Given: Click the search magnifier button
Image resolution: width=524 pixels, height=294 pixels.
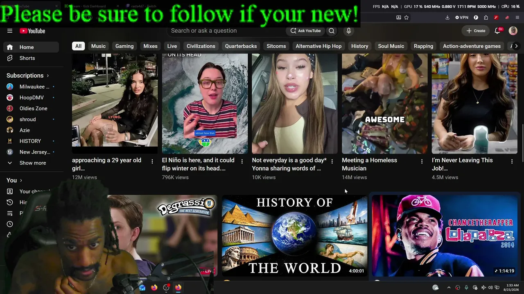Looking at the screenshot, I should pos(332,31).
